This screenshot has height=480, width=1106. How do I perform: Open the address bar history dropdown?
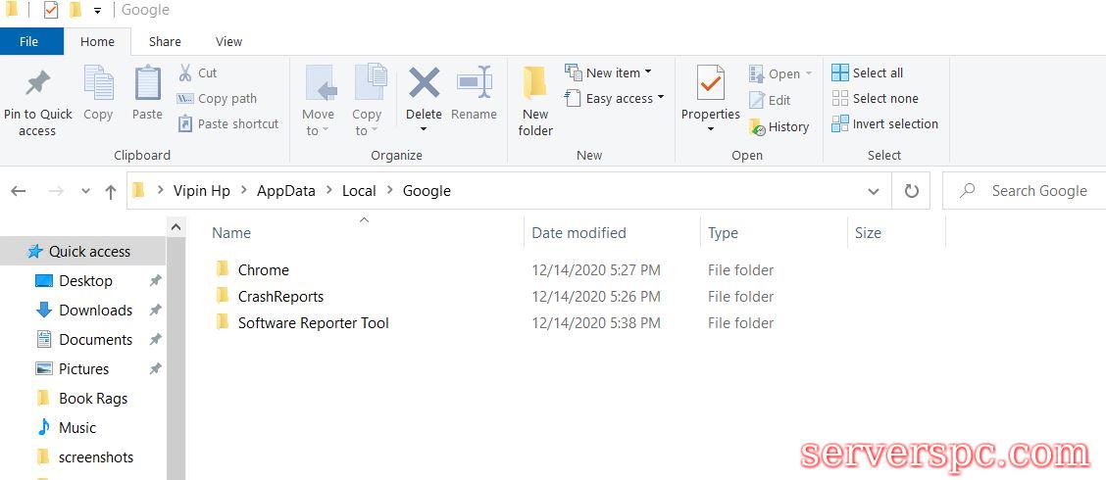(x=873, y=191)
